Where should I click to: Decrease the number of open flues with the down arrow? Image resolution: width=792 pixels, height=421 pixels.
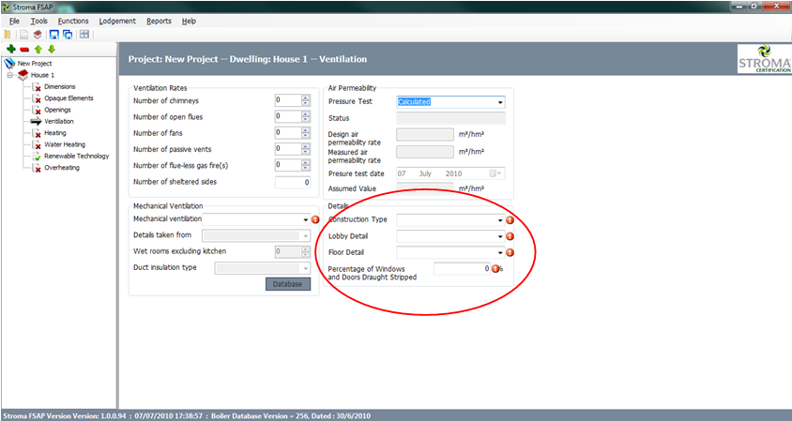(306, 119)
